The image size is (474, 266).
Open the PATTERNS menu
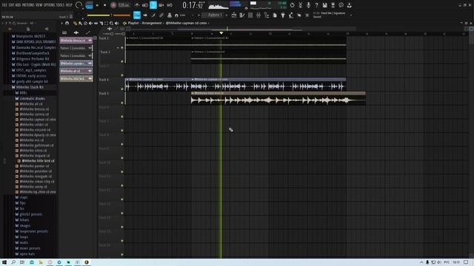28,5
